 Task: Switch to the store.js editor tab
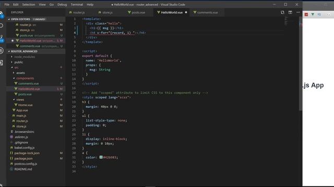pos(109,12)
